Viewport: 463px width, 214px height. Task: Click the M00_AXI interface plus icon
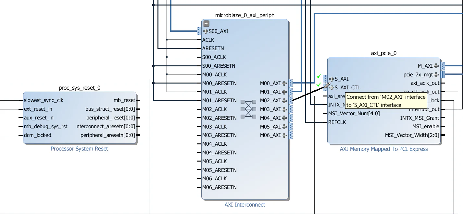pos(284,83)
